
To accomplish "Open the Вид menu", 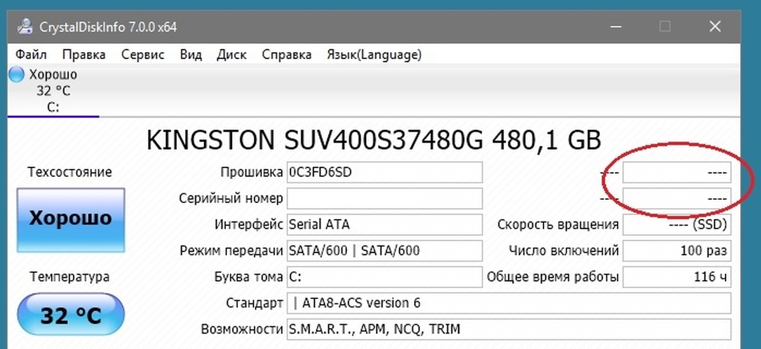I will 191,55.
